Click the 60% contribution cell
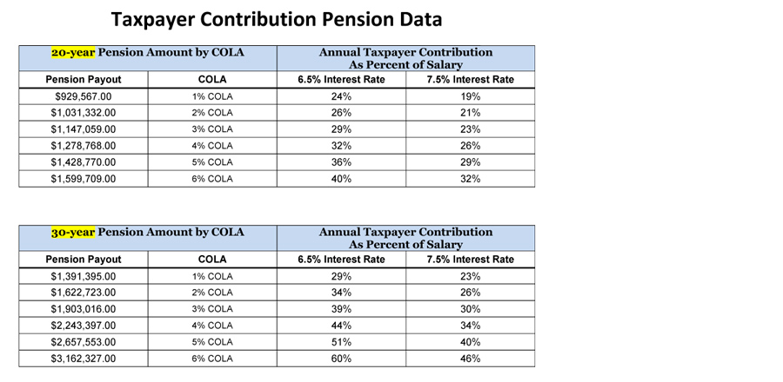 tap(342, 359)
